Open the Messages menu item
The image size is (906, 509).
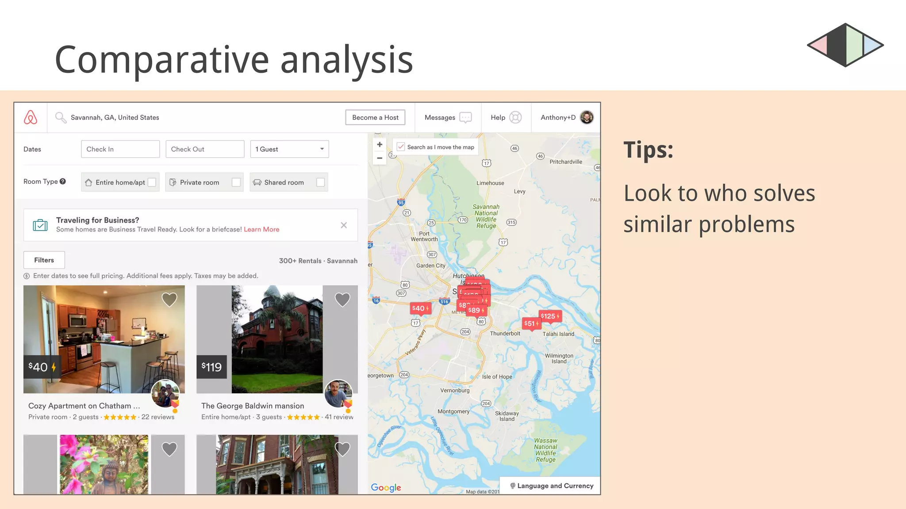(x=448, y=118)
